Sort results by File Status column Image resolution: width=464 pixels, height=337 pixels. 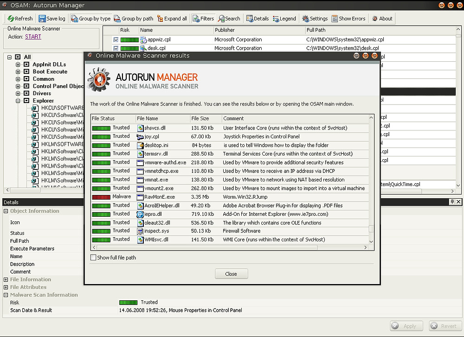coord(113,118)
